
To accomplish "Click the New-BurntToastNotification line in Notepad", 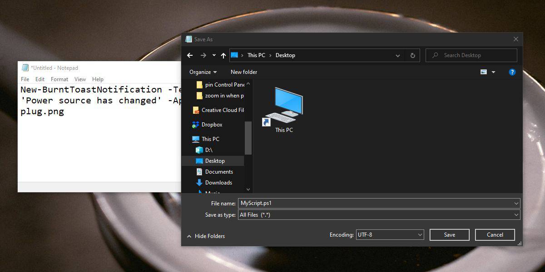I will pyautogui.click(x=101, y=90).
